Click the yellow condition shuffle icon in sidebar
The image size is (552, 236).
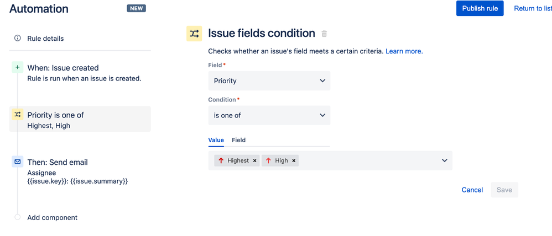point(18,115)
